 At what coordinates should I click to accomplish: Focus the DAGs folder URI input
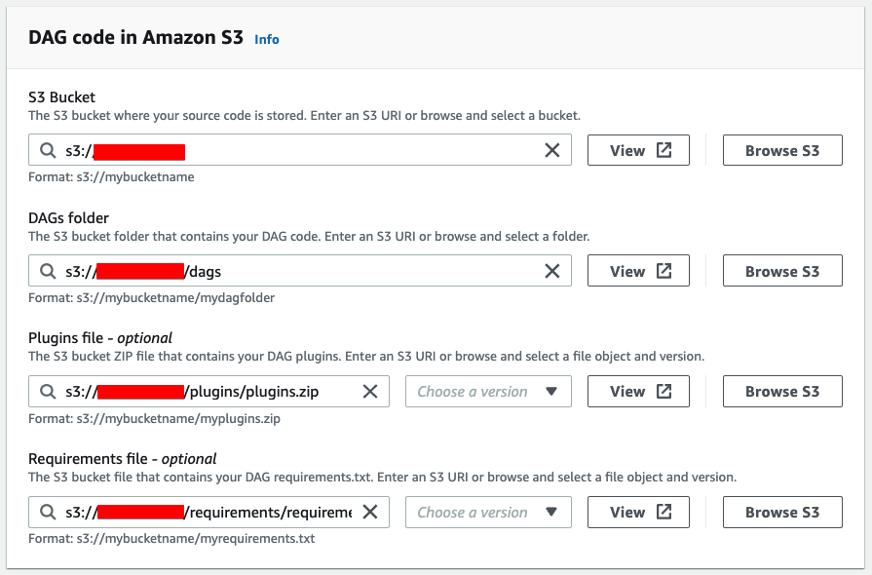[x=300, y=271]
